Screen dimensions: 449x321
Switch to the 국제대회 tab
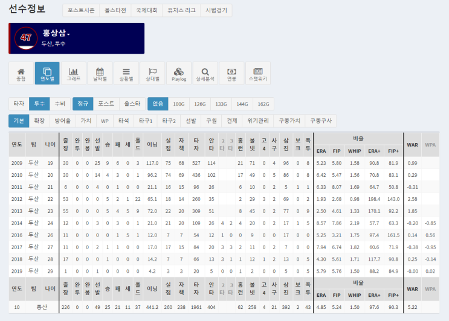[x=147, y=10]
